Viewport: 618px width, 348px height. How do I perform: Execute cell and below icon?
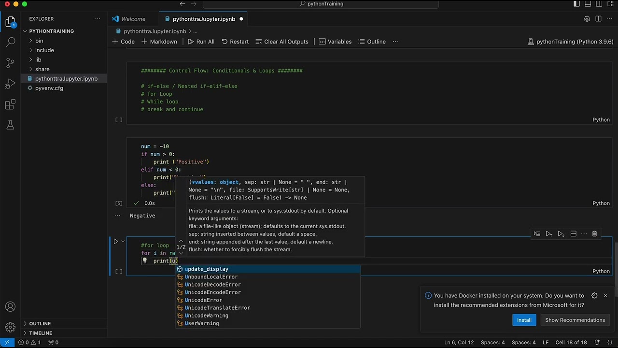coord(561,234)
